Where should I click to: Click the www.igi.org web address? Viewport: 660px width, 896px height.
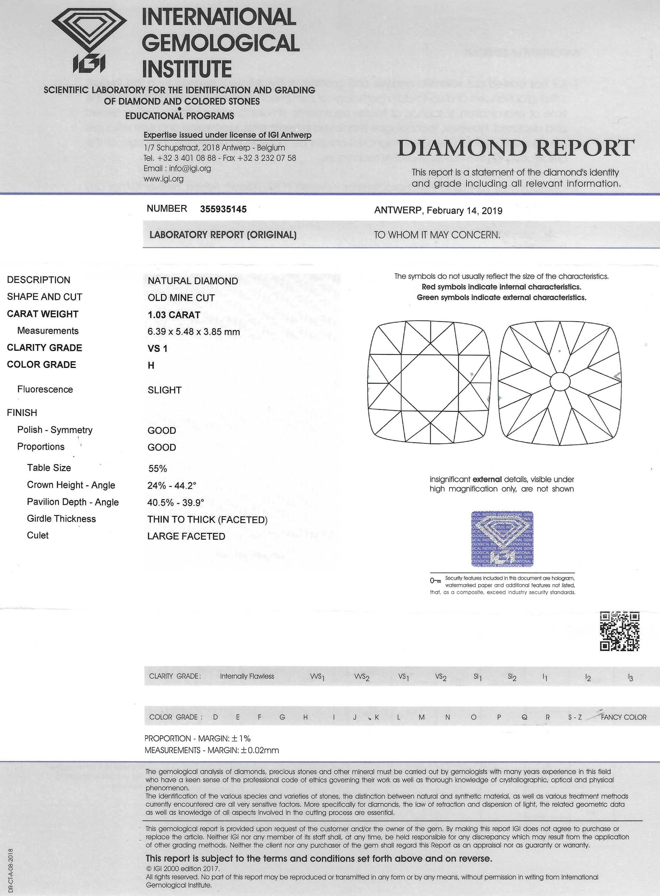163,179
